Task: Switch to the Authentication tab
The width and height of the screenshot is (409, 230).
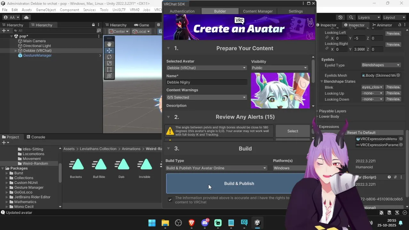Action: [182, 11]
